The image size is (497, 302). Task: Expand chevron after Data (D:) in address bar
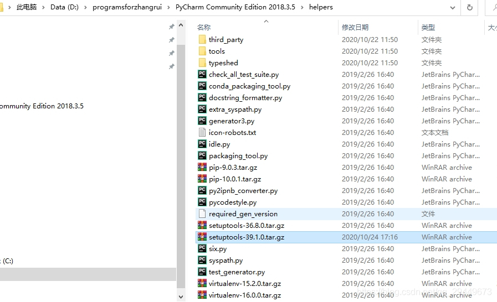pos(85,7)
